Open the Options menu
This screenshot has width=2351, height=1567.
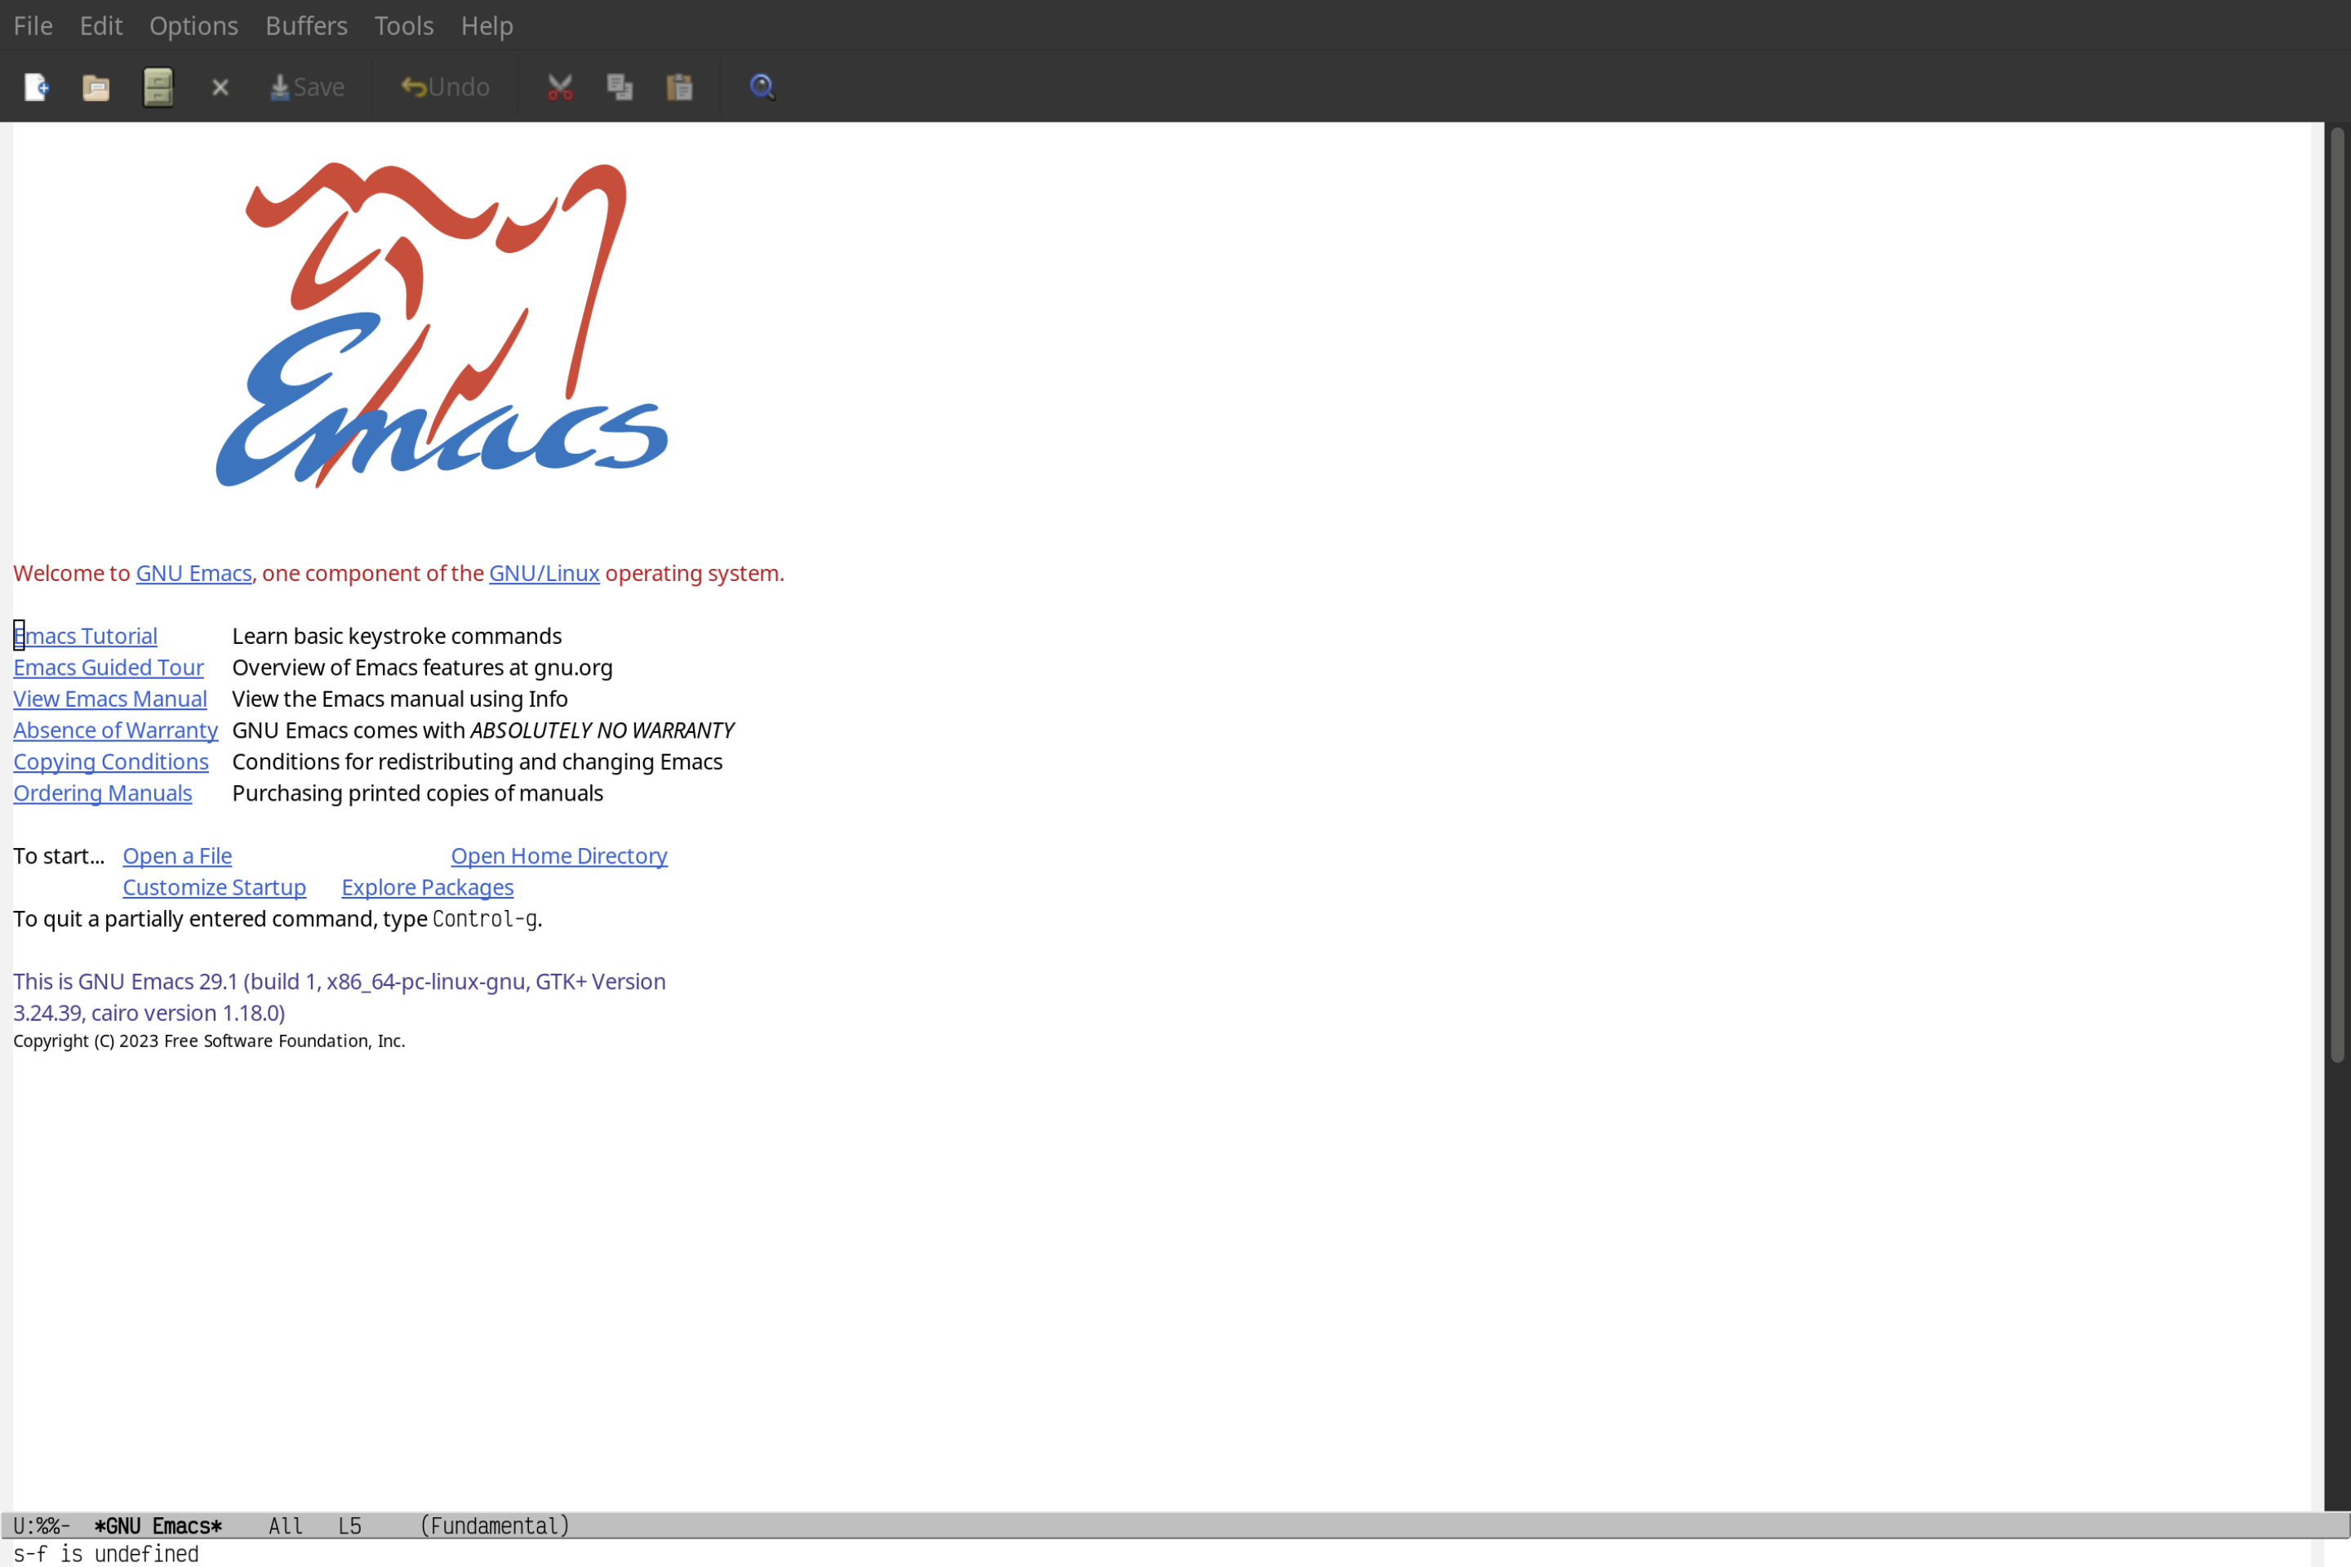click(x=193, y=24)
